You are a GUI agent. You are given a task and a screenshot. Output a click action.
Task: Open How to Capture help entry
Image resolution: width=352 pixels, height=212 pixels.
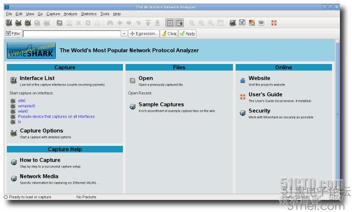click(x=40, y=160)
